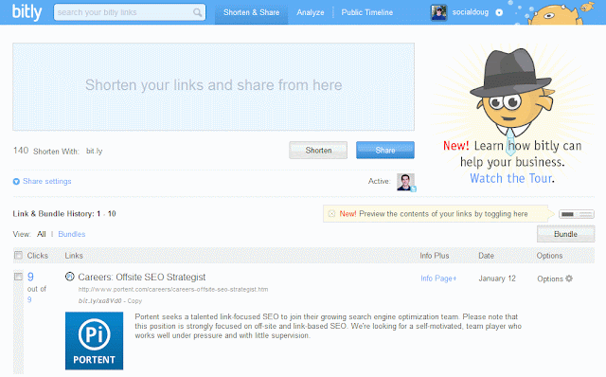Screen dimensions: 606x377
Task: Select the bit.ly Shorten With domain
Action: pyautogui.click(x=95, y=151)
